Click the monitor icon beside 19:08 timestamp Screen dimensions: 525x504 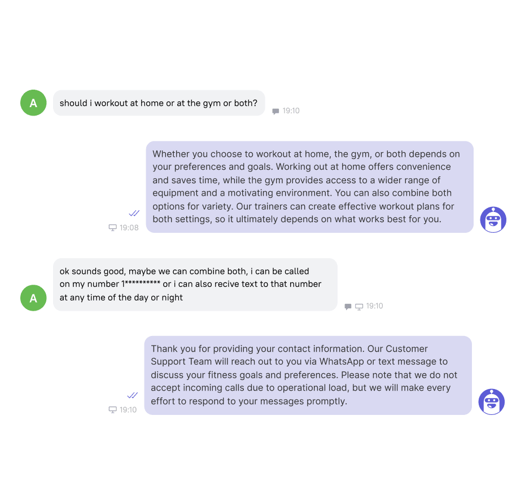coord(112,228)
